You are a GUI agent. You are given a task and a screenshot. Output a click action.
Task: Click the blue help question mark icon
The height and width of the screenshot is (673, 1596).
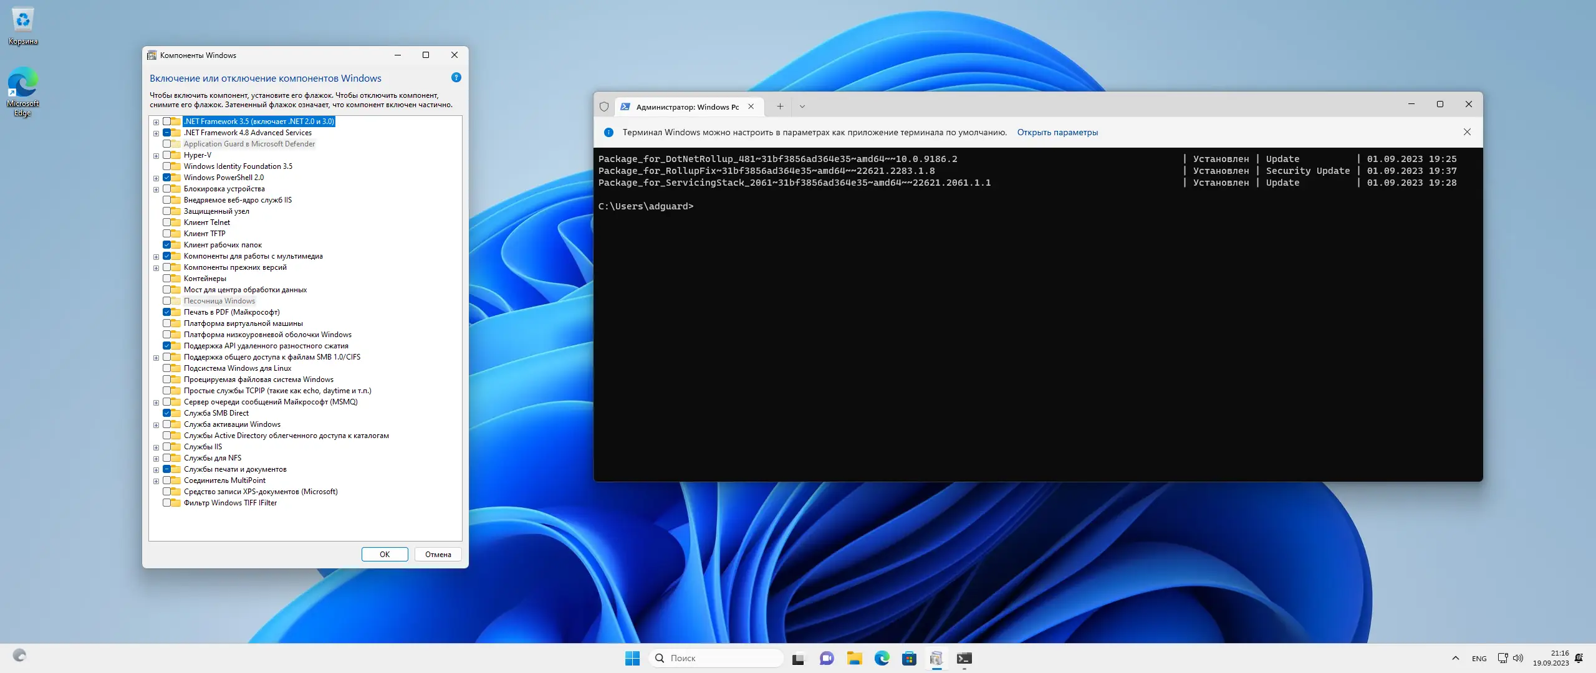[456, 78]
